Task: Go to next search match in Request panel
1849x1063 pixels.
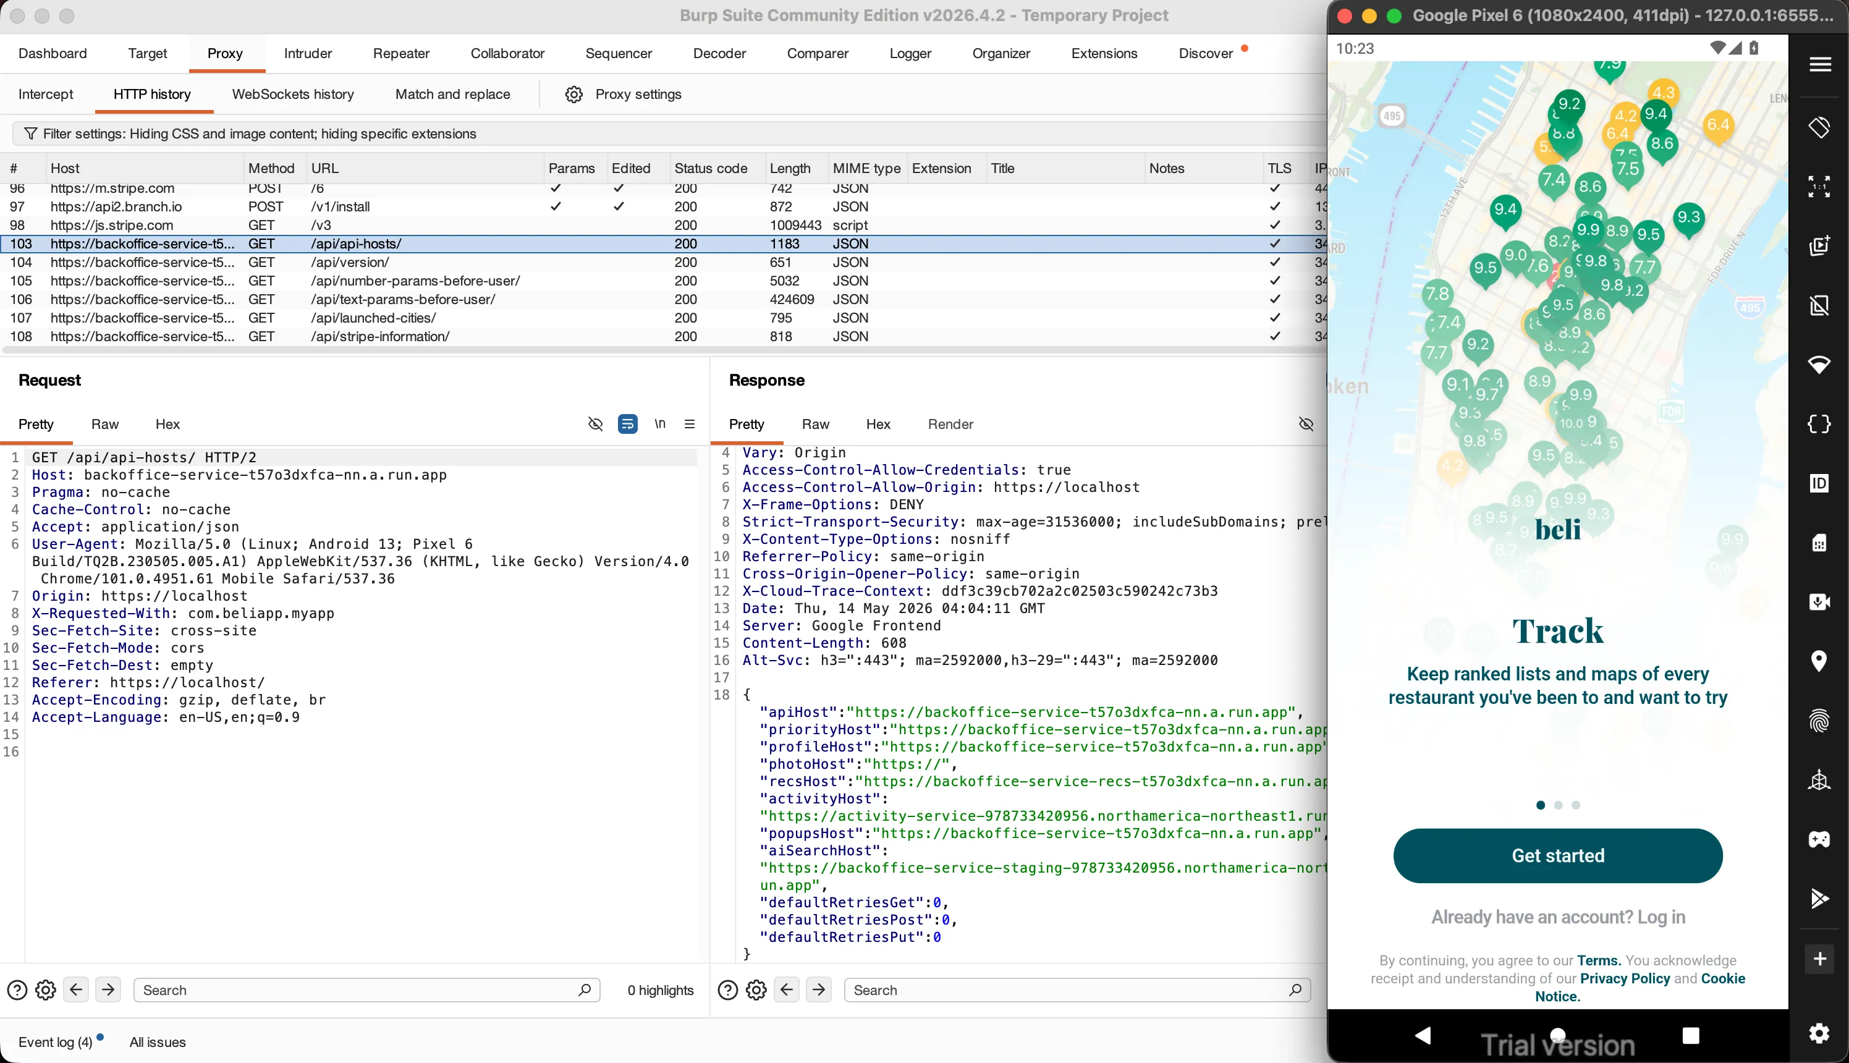Action: (x=108, y=990)
